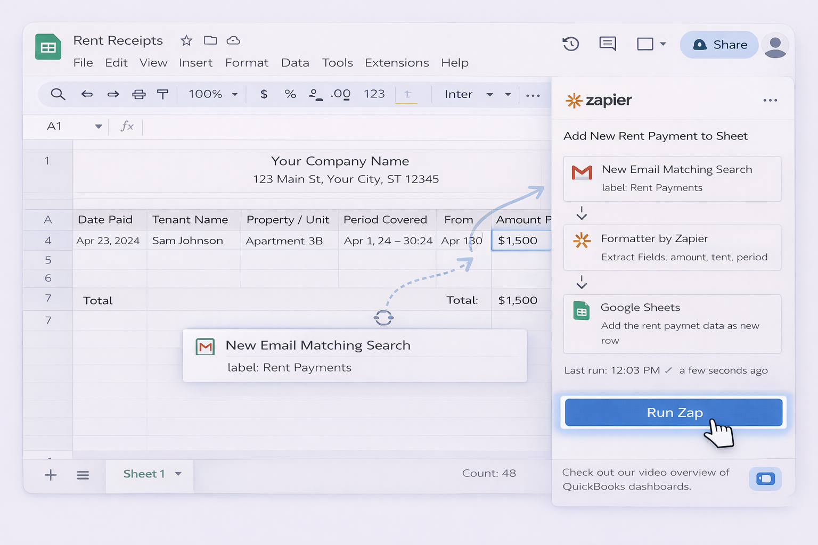
Task: Check cloud save status icon
Action: [x=233, y=40]
